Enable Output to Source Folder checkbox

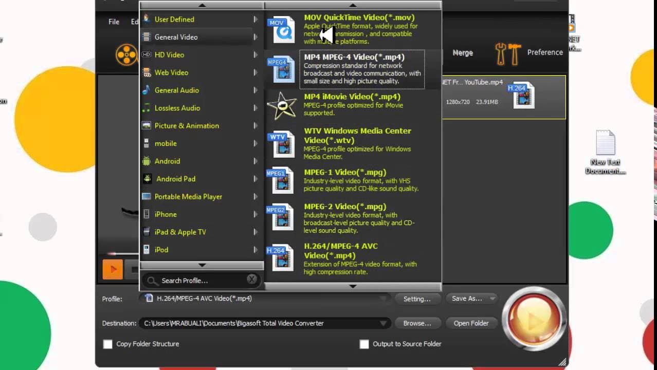[x=364, y=344]
